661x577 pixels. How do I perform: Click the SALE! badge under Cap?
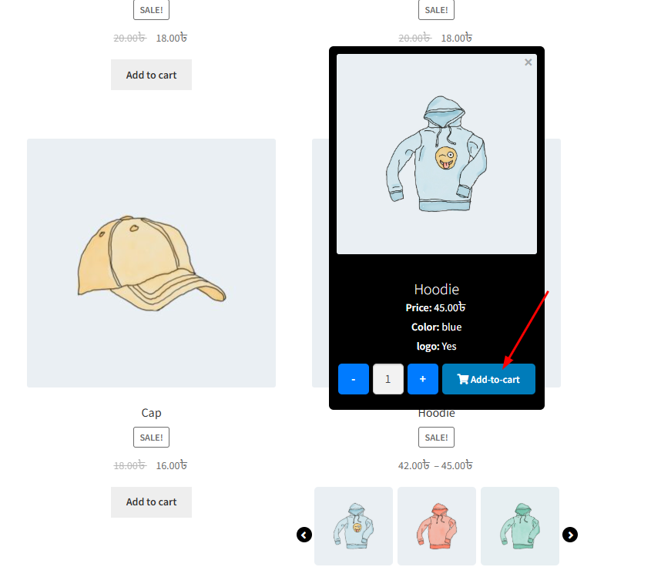pyautogui.click(x=151, y=437)
